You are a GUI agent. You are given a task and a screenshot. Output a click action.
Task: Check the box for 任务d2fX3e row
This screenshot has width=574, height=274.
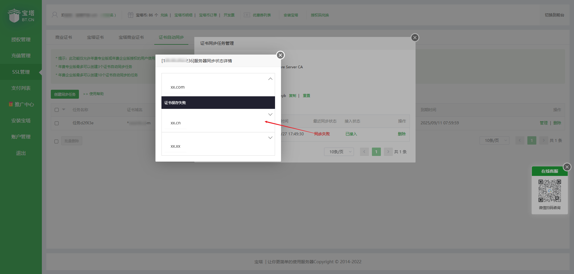57,123
